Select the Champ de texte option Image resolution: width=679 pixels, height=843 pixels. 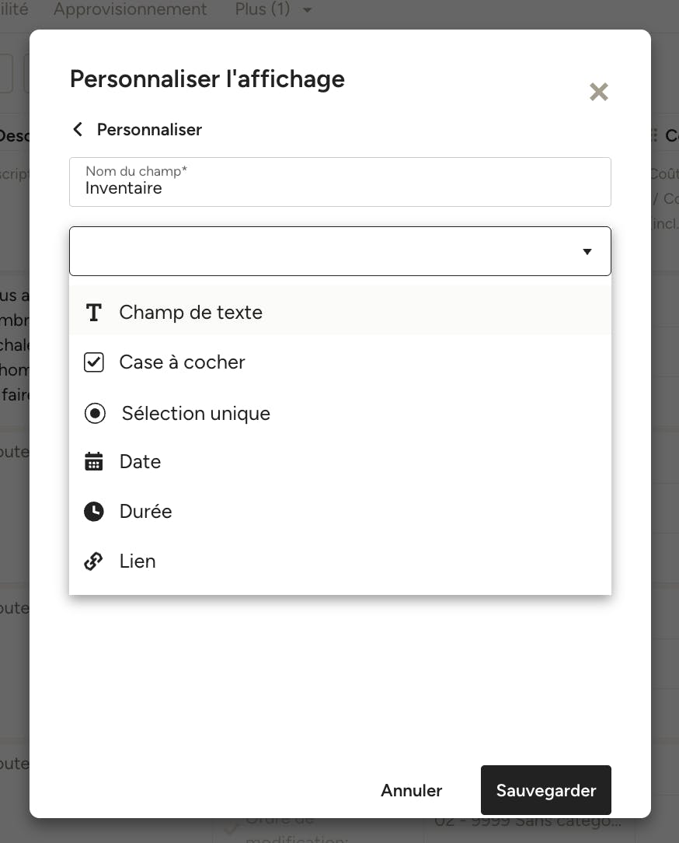[340, 313]
